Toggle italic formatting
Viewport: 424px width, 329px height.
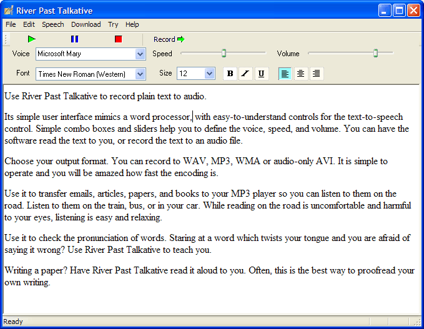245,74
